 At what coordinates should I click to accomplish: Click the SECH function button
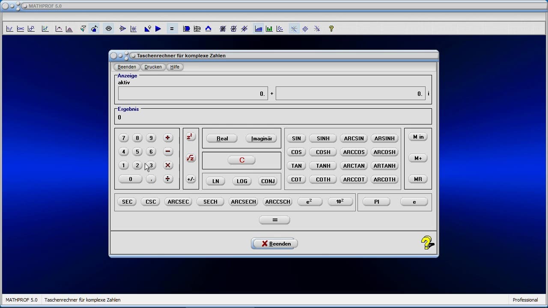210,201
